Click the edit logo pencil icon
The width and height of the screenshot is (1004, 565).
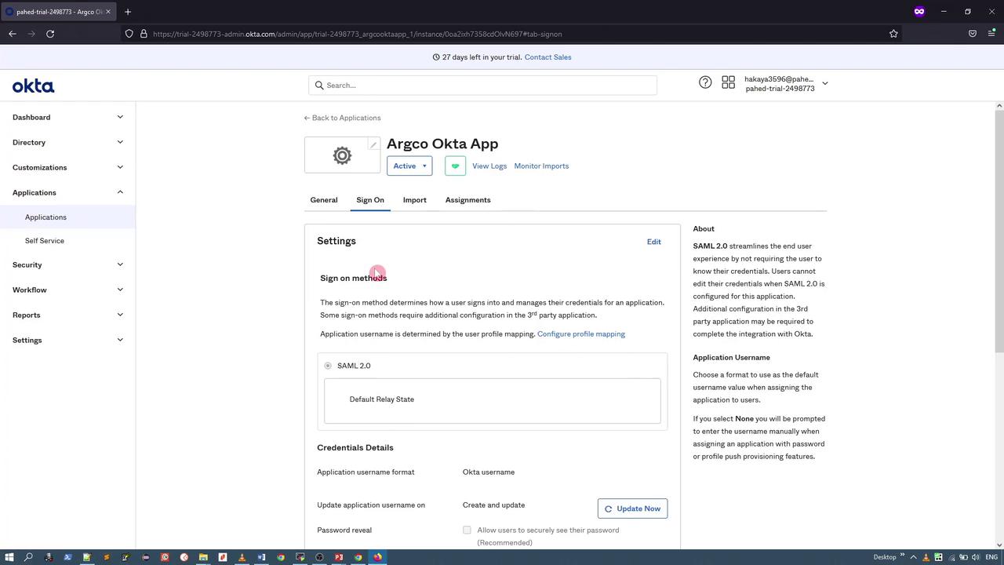(x=374, y=144)
